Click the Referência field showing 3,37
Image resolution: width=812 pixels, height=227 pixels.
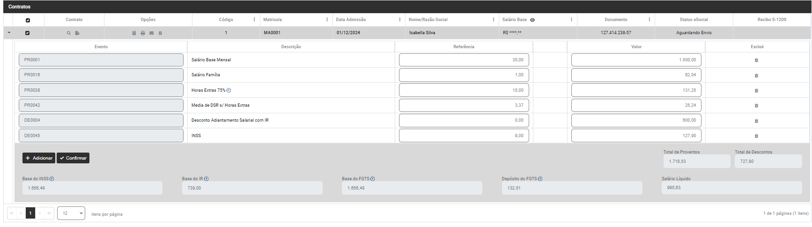click(464, 105)
